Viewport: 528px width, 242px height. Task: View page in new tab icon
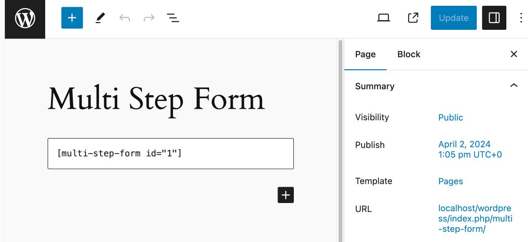coord(413,18)
